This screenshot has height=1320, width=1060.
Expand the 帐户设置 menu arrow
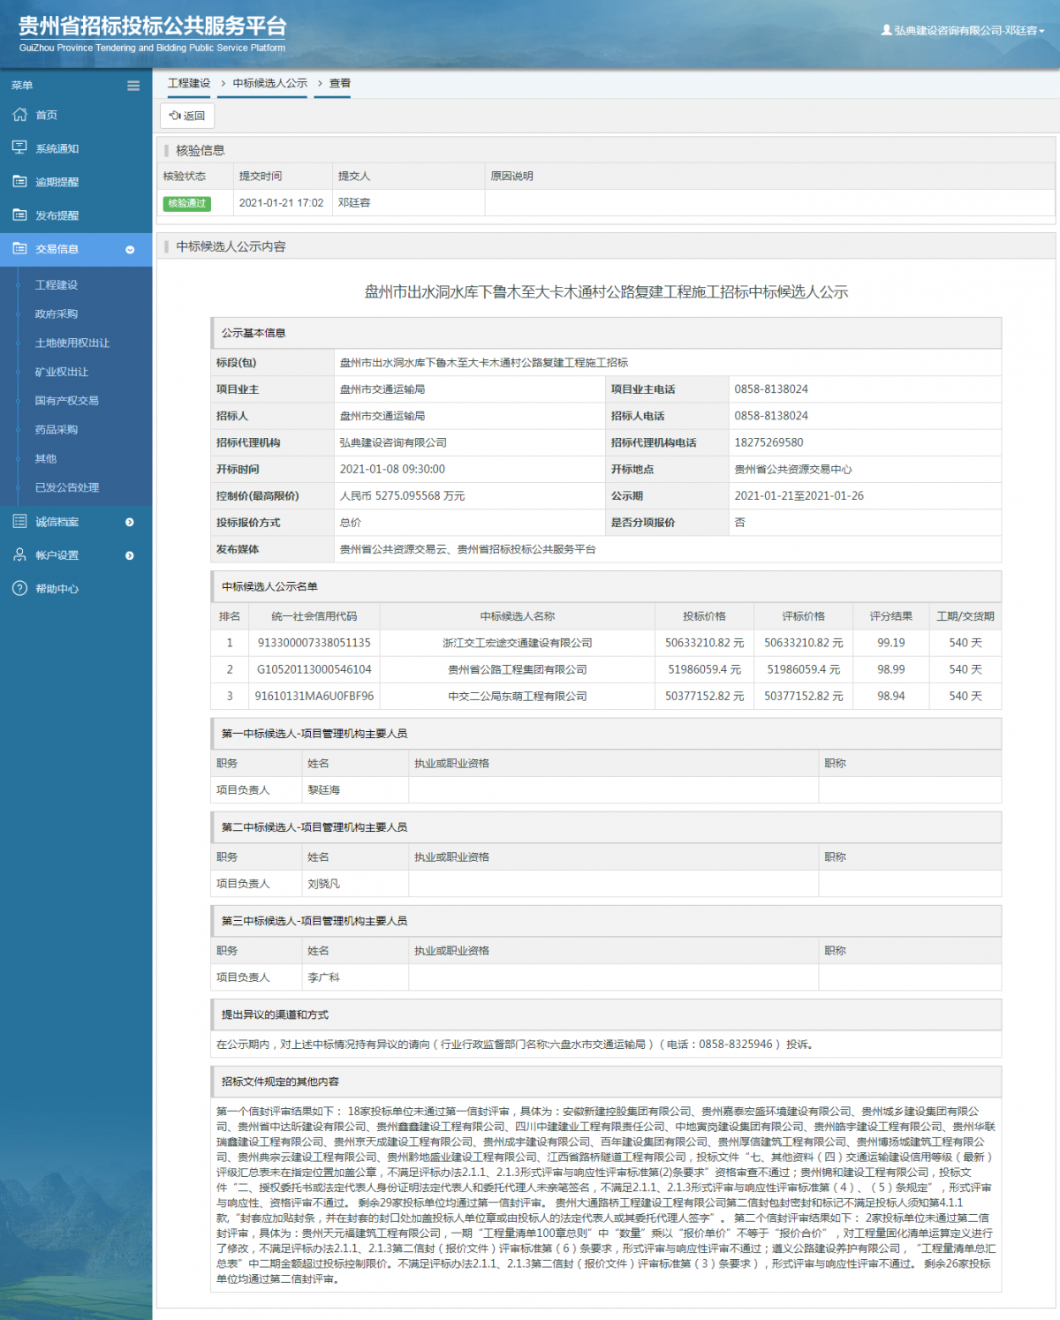click(x=130, y=555)
